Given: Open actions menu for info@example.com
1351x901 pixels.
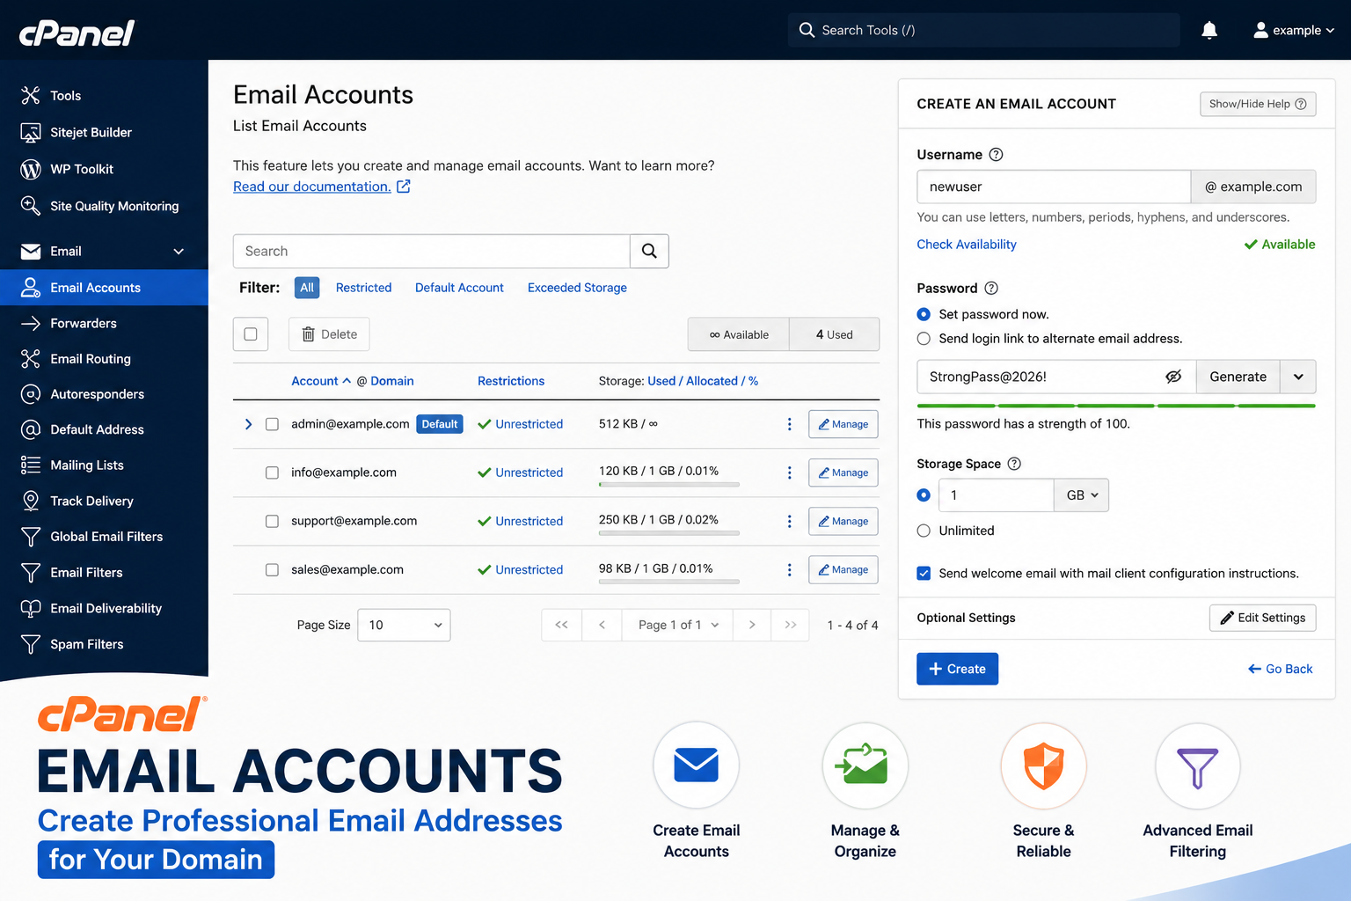Looking at the screenshot, I should tap(789, 472).
